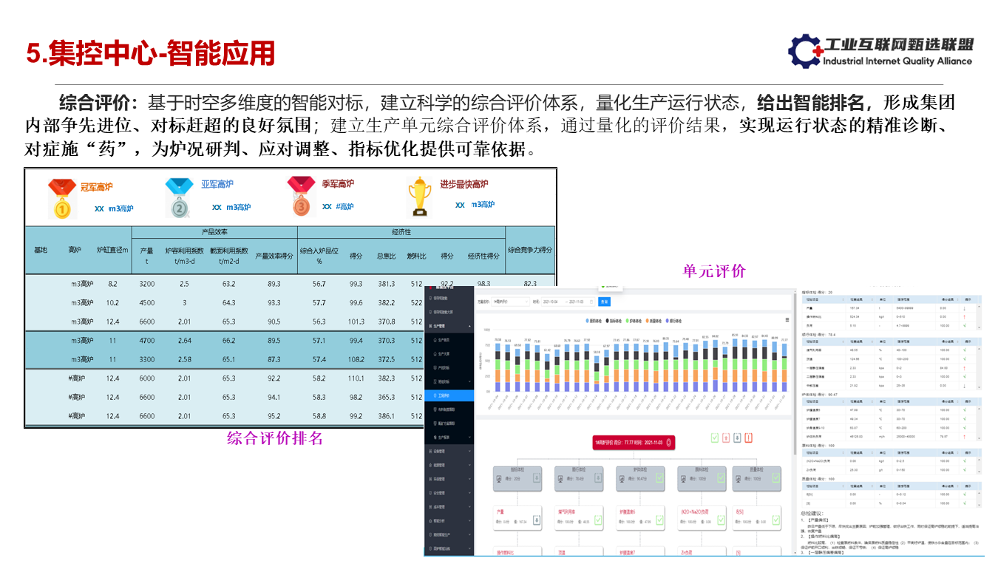Toggle the orange 质量体检 legend swatch

click(x=647, y=321)
